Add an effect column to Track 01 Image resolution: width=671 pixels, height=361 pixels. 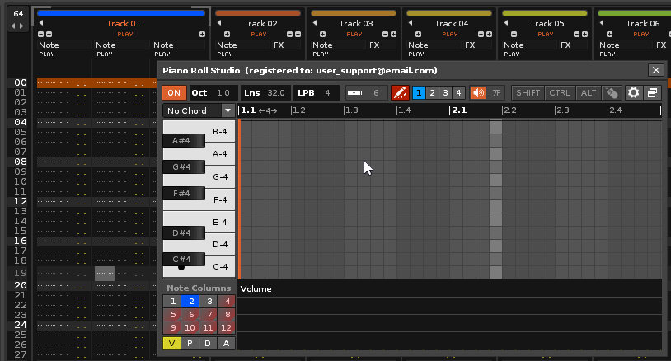tap(202, 35)
